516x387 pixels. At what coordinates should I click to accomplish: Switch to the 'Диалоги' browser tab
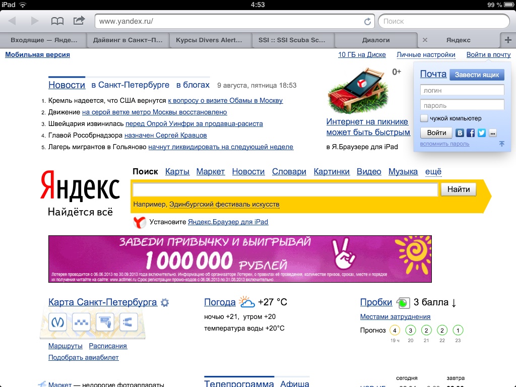pyautogui.click(x=375, y=40)
